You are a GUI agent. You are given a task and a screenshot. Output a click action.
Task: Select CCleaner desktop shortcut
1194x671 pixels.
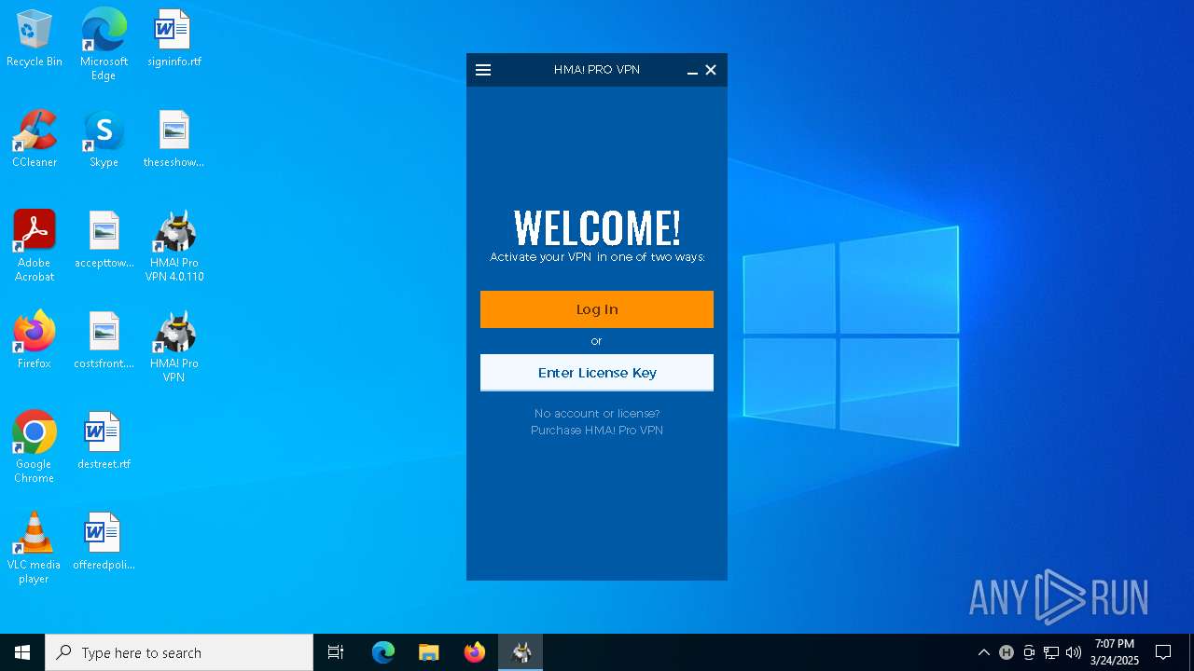35,140
